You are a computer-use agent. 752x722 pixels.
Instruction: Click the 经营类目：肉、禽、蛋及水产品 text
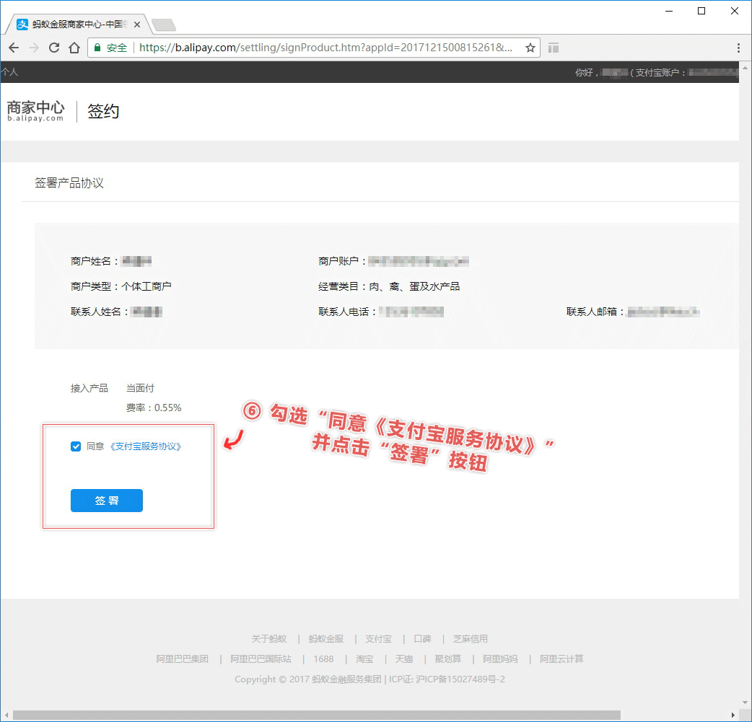pyautogui.click(x=389, y=286)
